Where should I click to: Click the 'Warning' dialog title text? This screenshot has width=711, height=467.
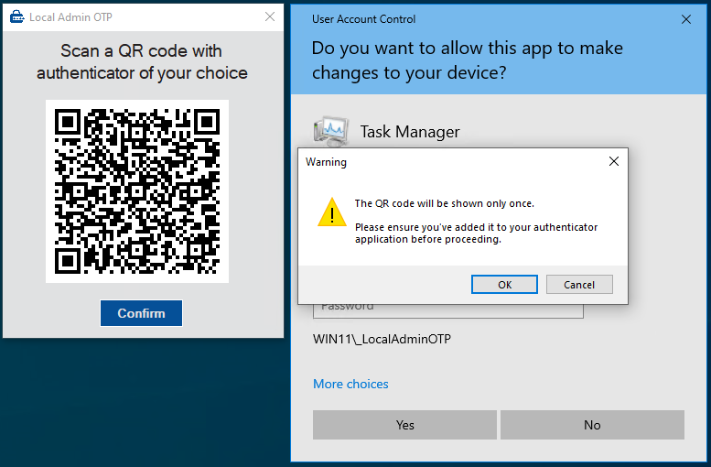326,162
